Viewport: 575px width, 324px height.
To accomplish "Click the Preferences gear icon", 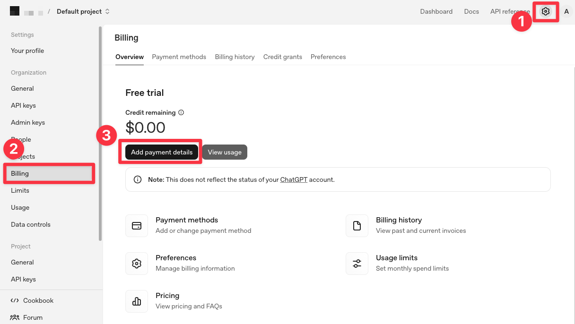I will [137, 263].
